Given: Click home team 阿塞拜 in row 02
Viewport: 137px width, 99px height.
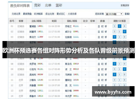Looking at the screenshot, I should (x=33, y=32).
